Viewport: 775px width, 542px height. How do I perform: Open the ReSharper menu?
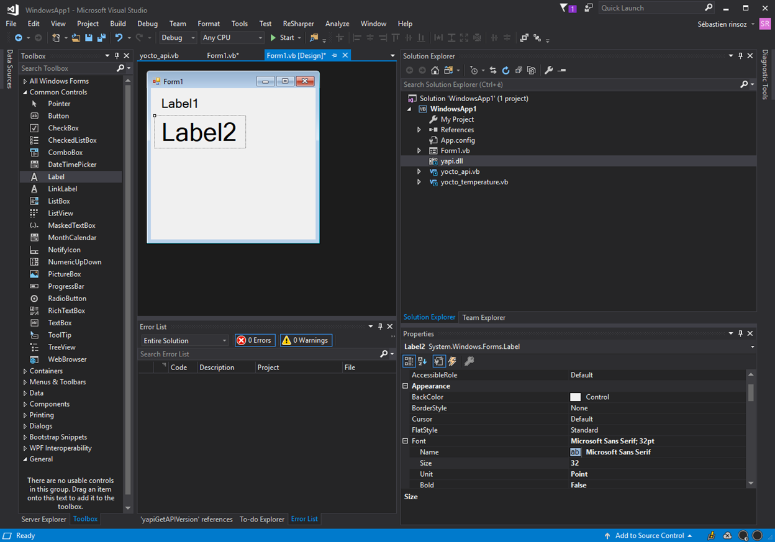298,24
